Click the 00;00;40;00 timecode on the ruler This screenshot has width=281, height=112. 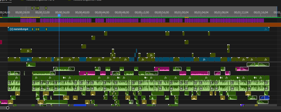tap(82, 12)
